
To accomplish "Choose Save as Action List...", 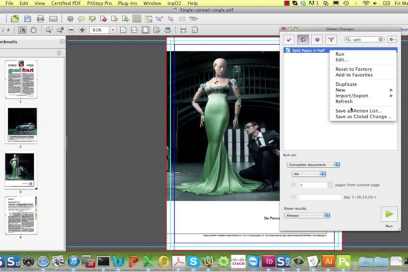I will click(x=358, y=111).
